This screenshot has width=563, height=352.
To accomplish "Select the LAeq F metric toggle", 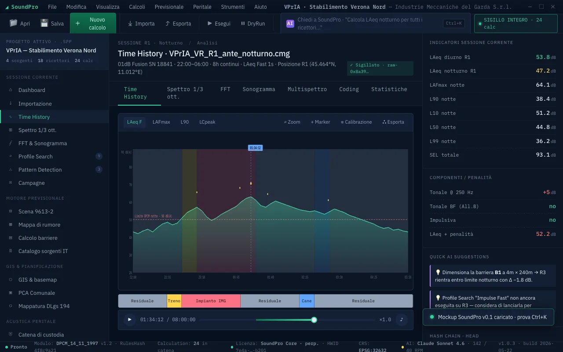I will pos(135,122).
